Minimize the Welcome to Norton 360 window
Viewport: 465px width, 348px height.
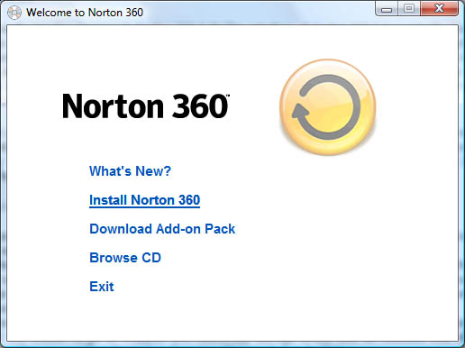[387, 9]
